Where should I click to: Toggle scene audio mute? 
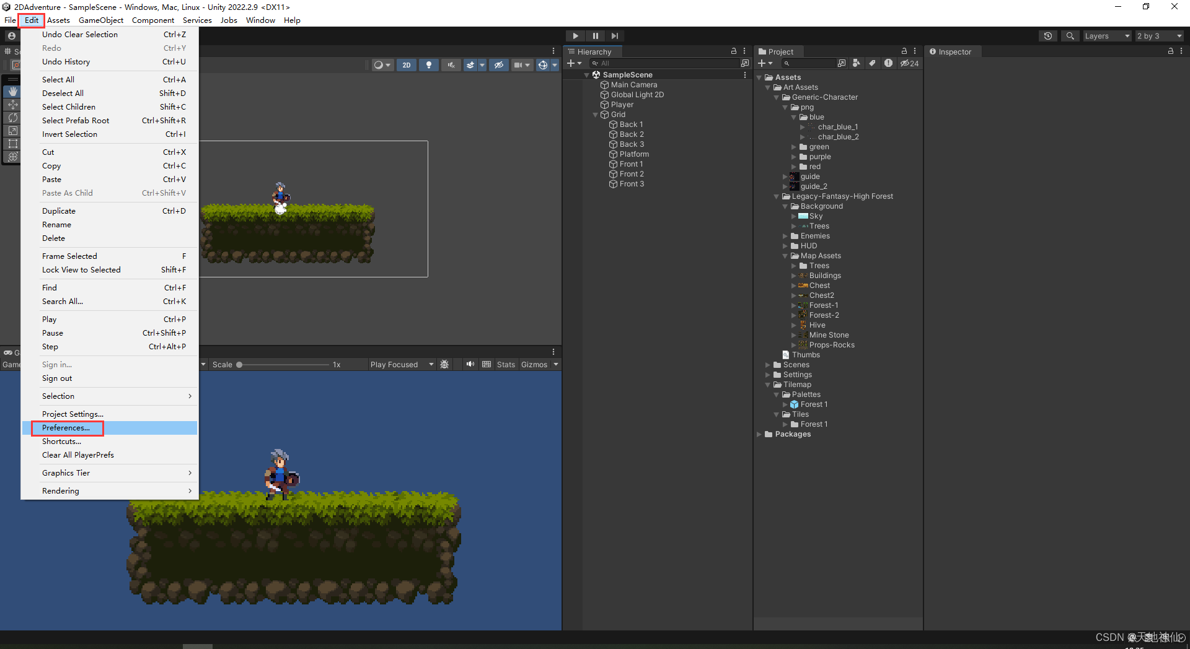451,65
